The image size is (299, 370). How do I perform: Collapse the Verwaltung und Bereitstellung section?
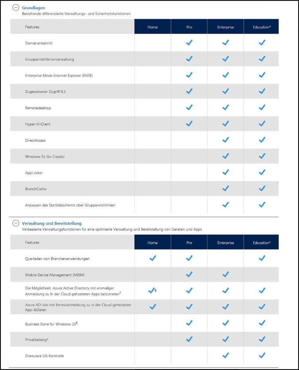(16, 224)
